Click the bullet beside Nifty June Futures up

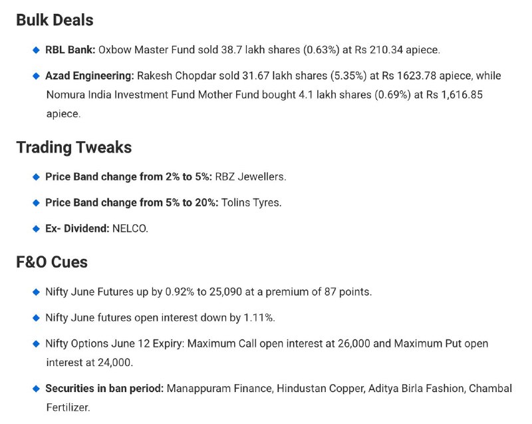(36, 292)
